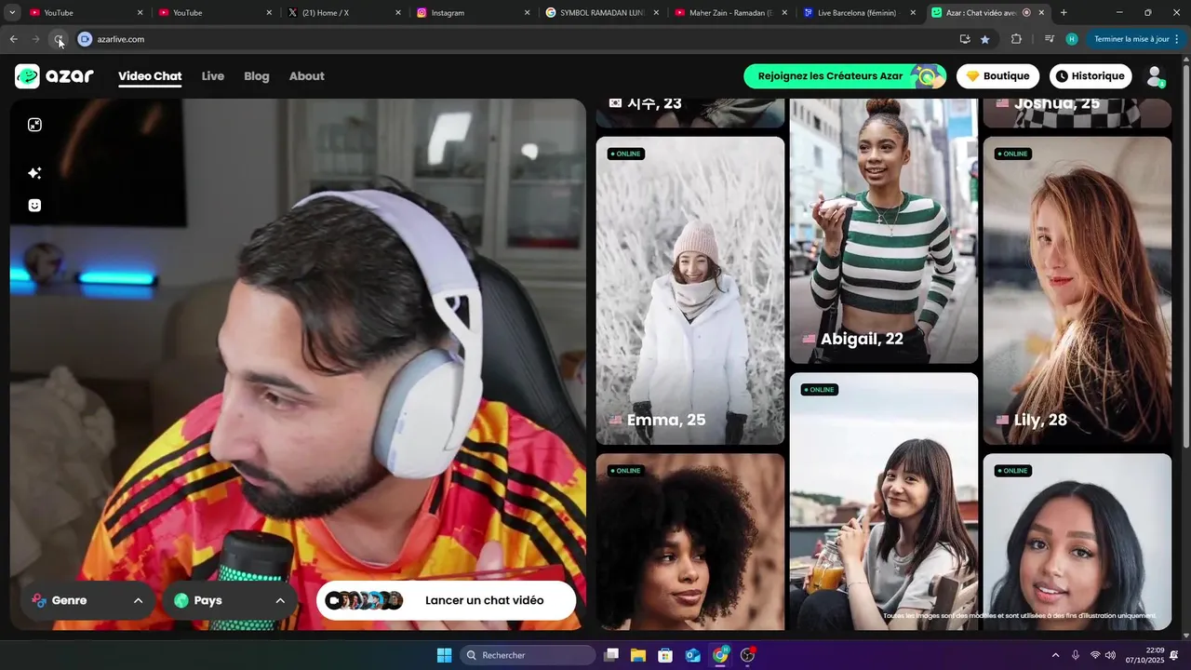Go back with browser back arrow
Screen dimensions: 1191x670
[13, 39]
